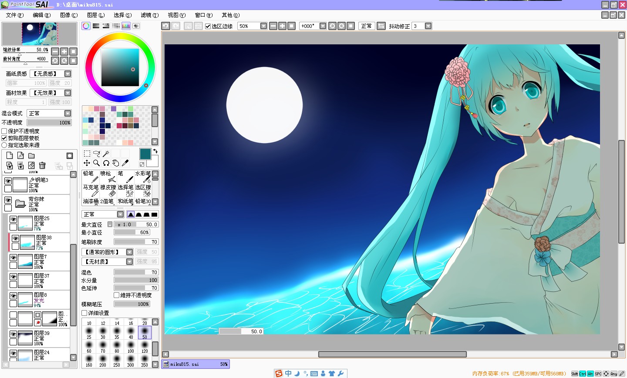This screenshot has width=627, height=378.
Task: Select brush size 100 preset
Action: (131, 347)
